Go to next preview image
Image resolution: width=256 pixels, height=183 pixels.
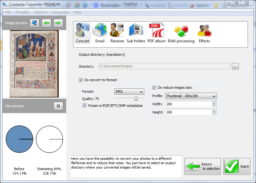[58, 23]
